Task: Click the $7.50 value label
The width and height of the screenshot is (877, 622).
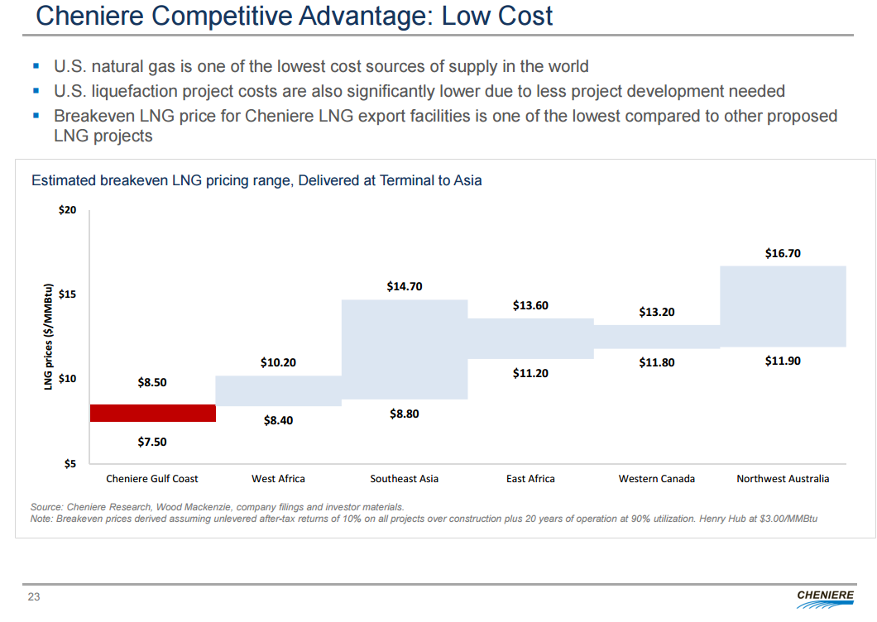Action: [152, 442]
